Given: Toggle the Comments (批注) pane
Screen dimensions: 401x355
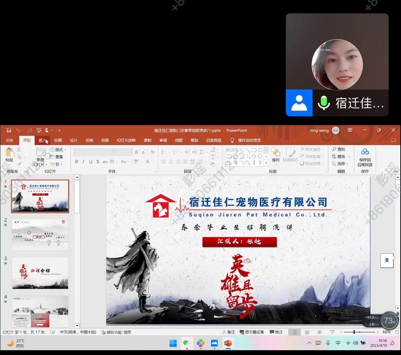Looking at the screenshot, I should [x=276, y=332].
